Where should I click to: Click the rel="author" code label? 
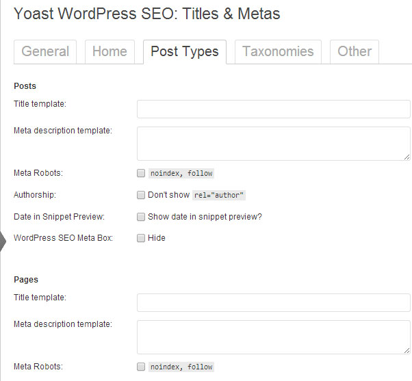(x=219, y=195)
